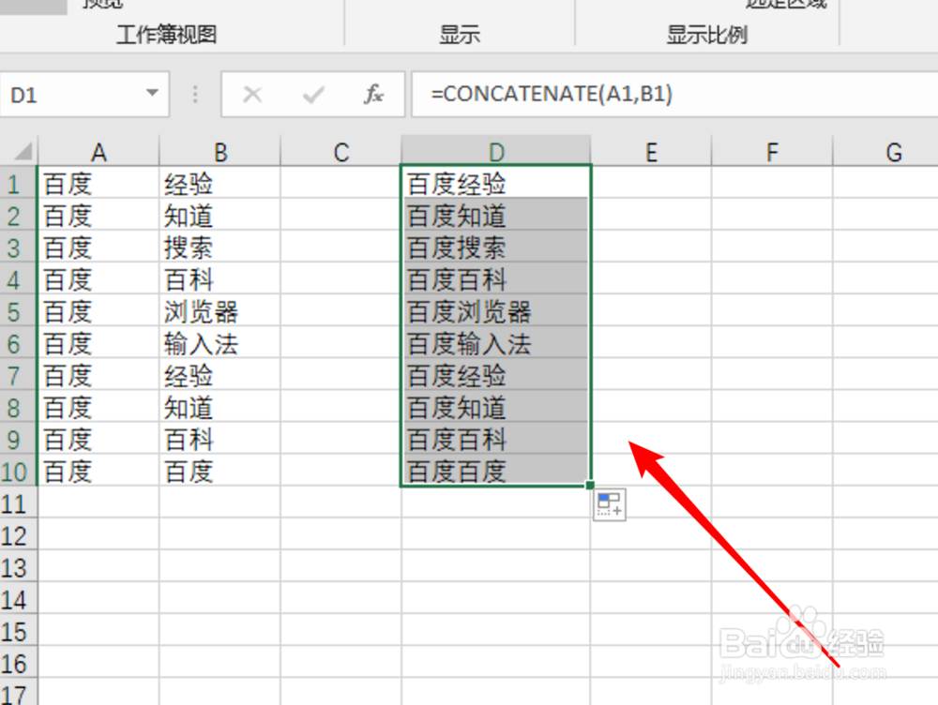Click the 显示比例 group label
This screenshot has height=705, width=938.
click(x=707, y=34)
